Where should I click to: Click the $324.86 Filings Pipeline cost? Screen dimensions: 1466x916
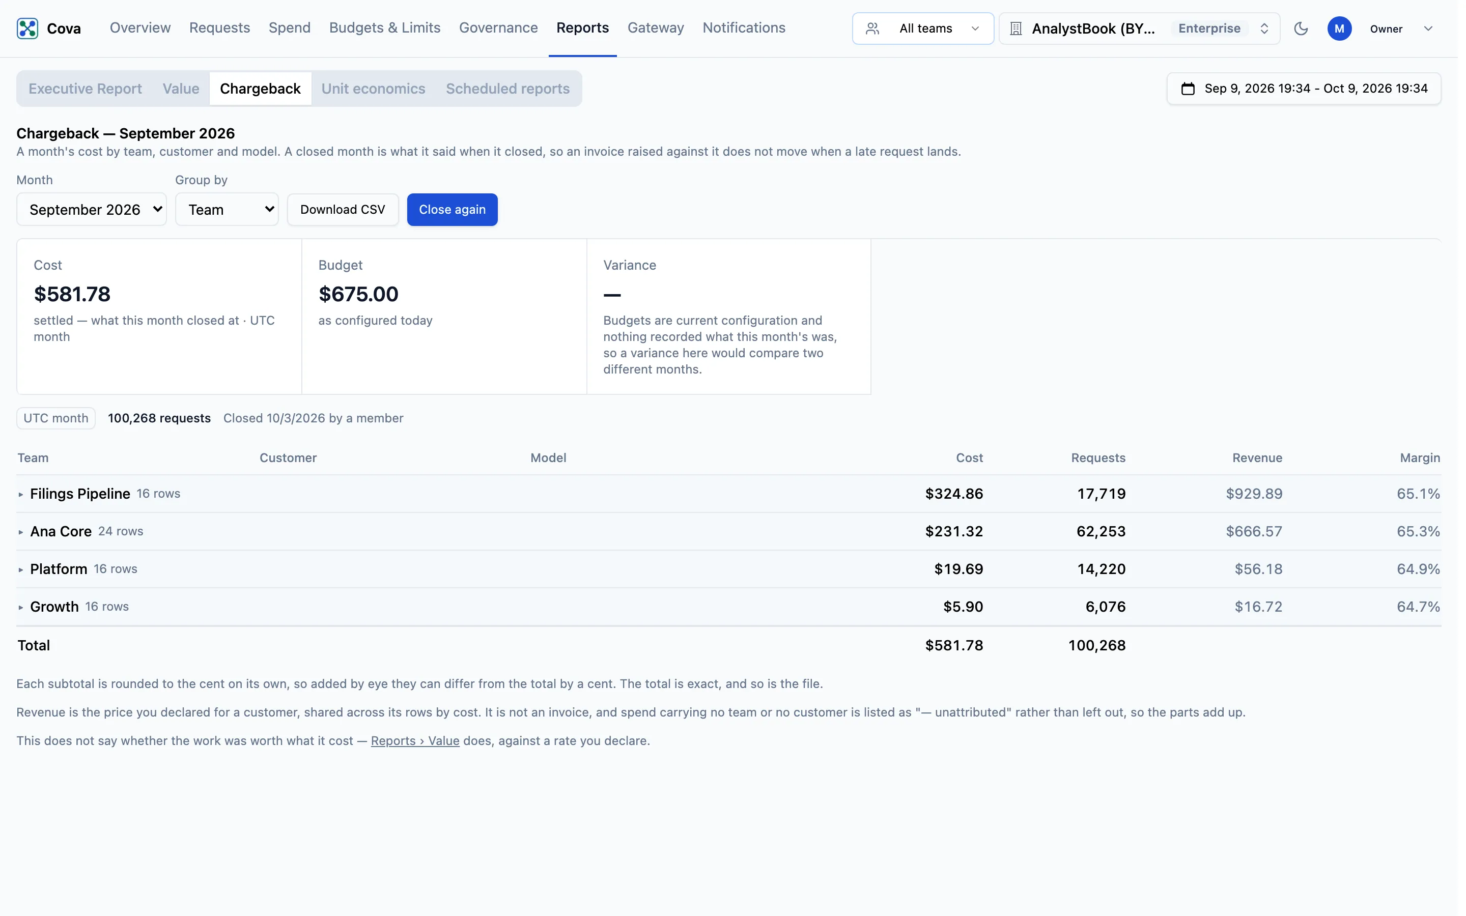point(953,494)
